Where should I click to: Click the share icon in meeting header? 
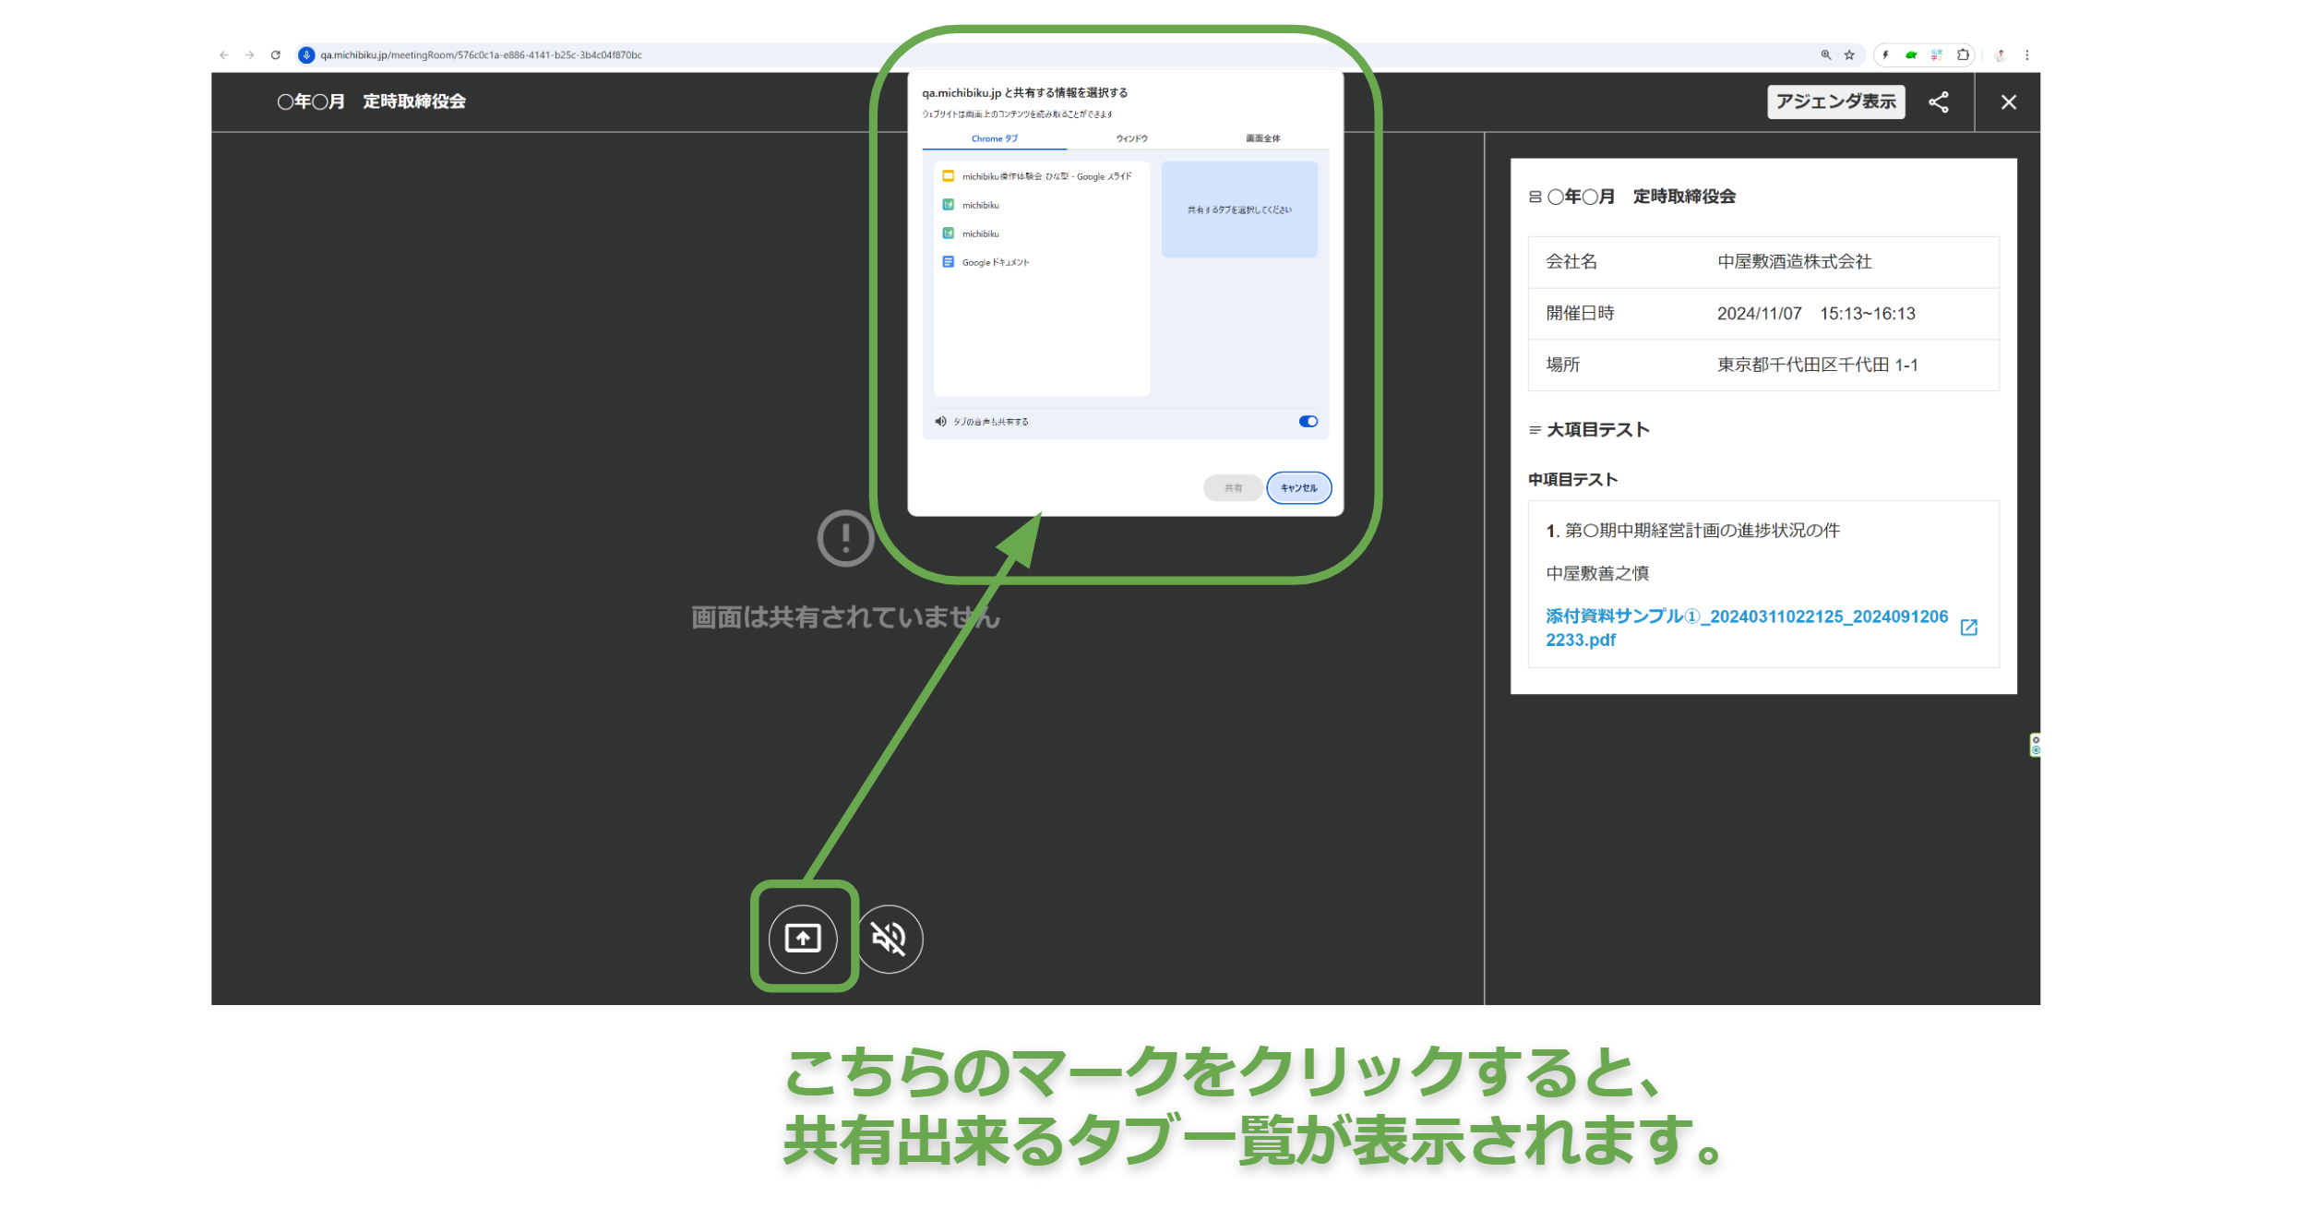click(x=1938, y=102)
